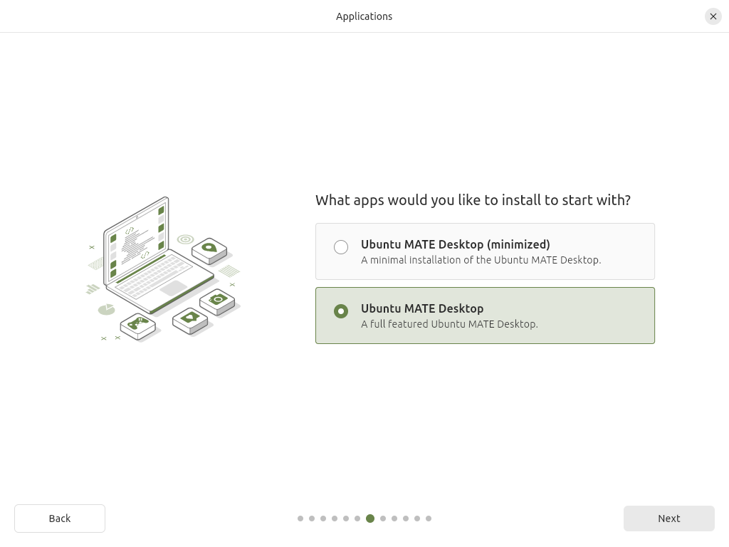Click the bullseye target graphic
The height and width of the screenshot is (547, 729).
185,239
